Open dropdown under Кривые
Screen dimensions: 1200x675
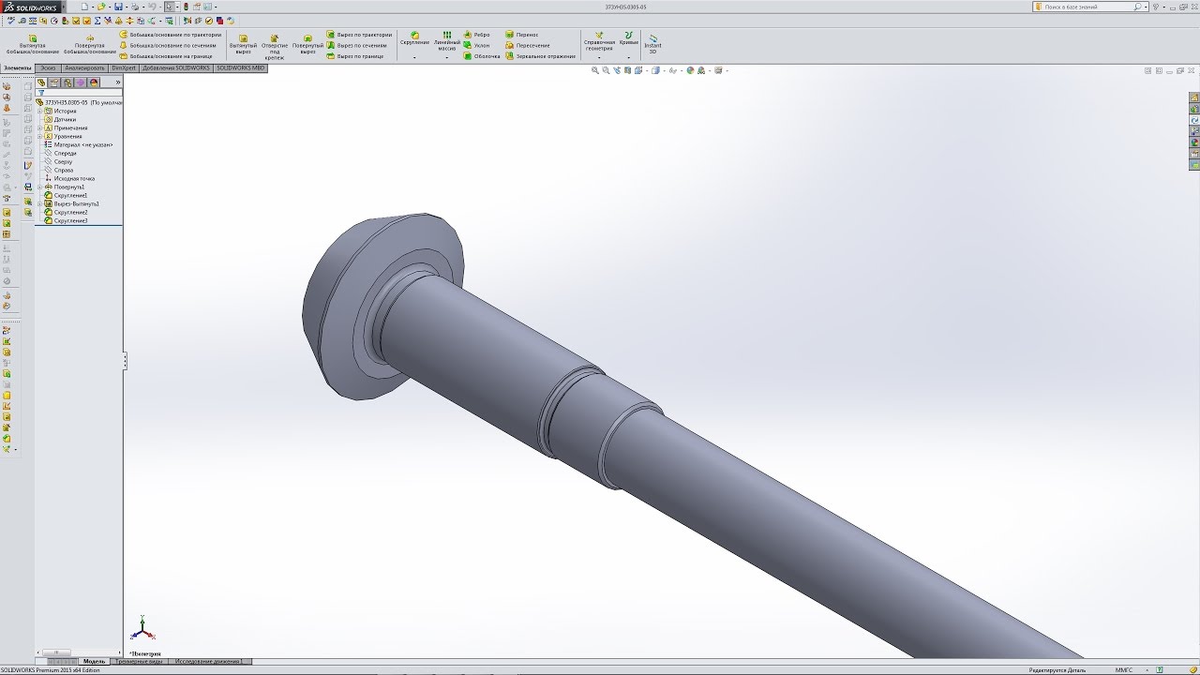629,58
